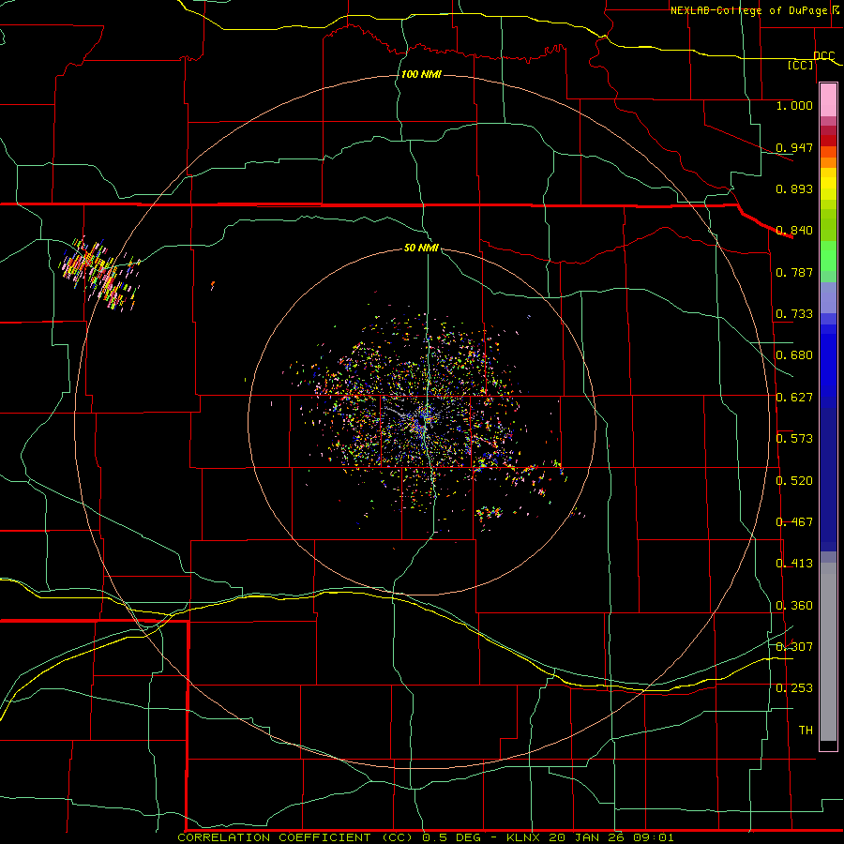
Task: Click the 50 NMI range ring label
Action: 421,248
